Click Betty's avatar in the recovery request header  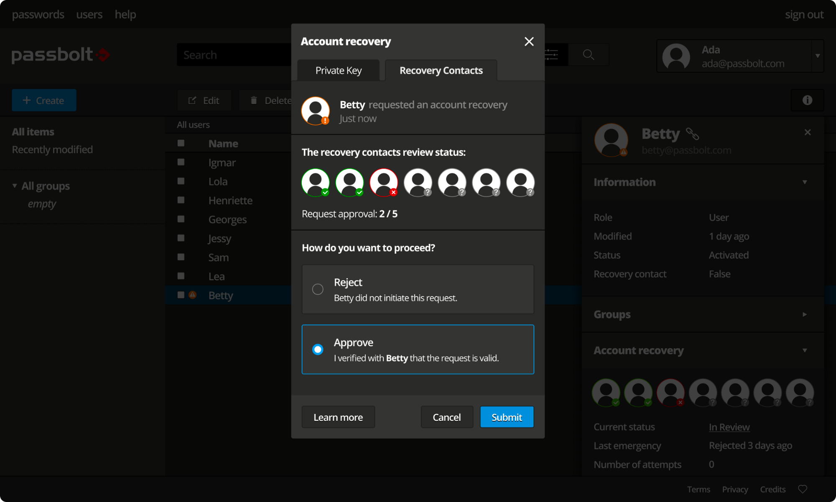[316, 111]
